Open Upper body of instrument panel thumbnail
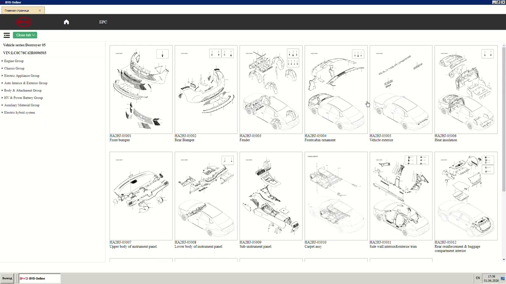506x284 pixels. tap(141, 196)
